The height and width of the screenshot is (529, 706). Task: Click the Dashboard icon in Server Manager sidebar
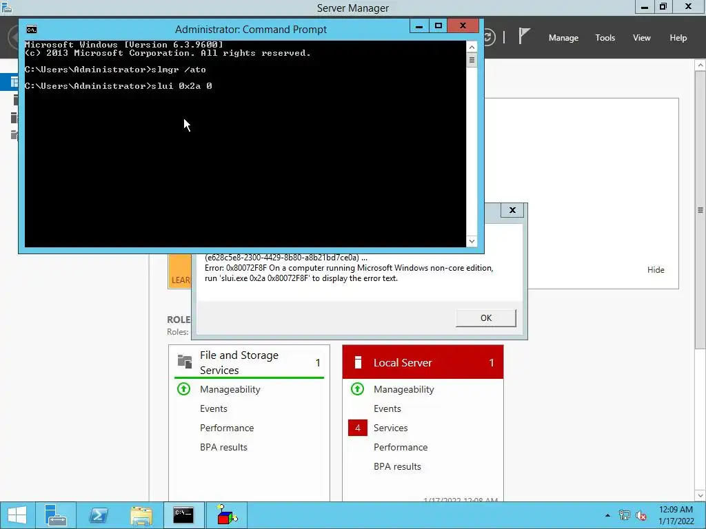point(14,82)
